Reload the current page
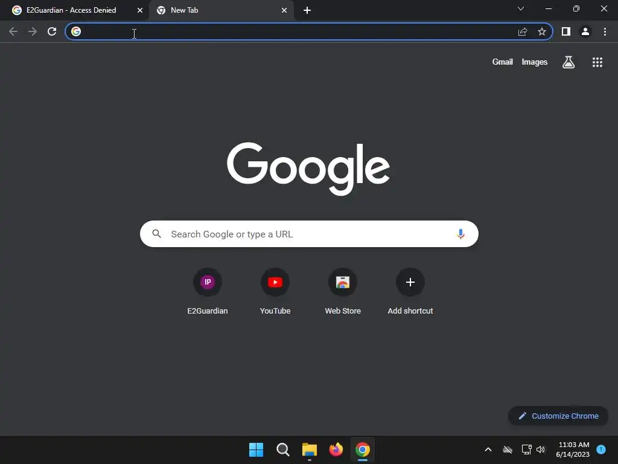The width and height of the screenshot is (618, 464). pyautogui.click(x=52, y=31)
